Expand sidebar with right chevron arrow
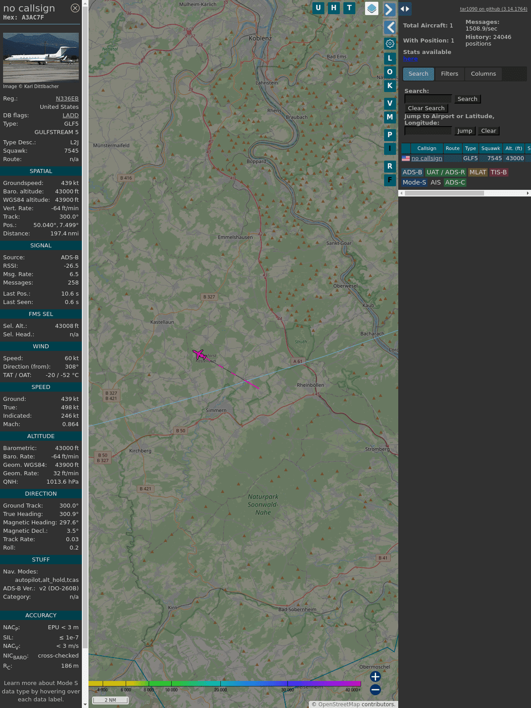Viewport: 531px width, 708px height. coord(389,9)
